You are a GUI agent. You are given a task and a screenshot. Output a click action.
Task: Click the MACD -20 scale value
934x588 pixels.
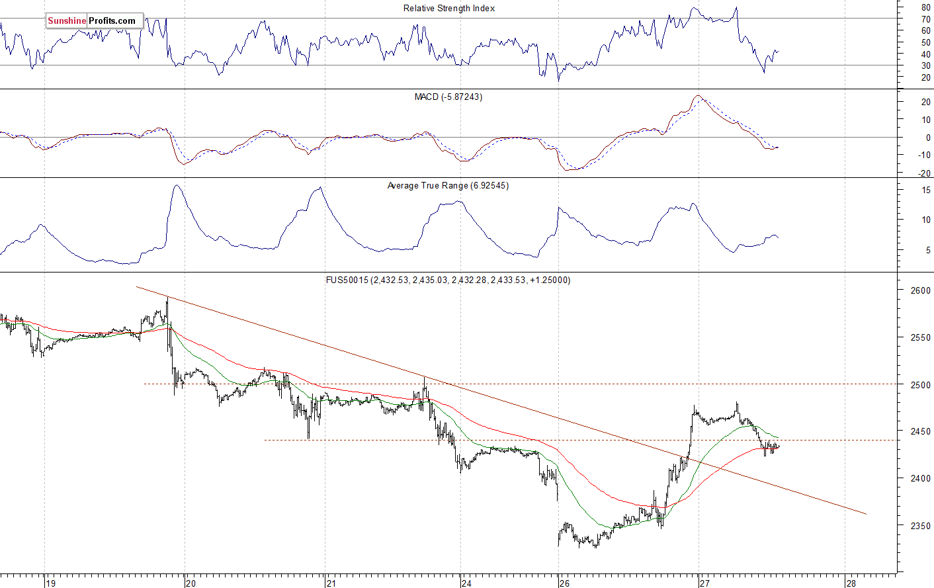pos(923,173)
